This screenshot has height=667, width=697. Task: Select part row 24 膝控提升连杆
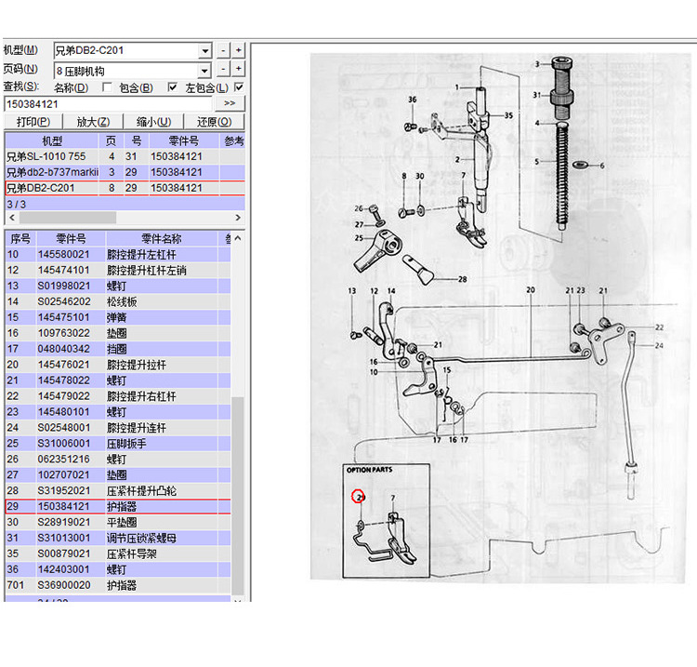pyautogui.click(x=118, y=428)
